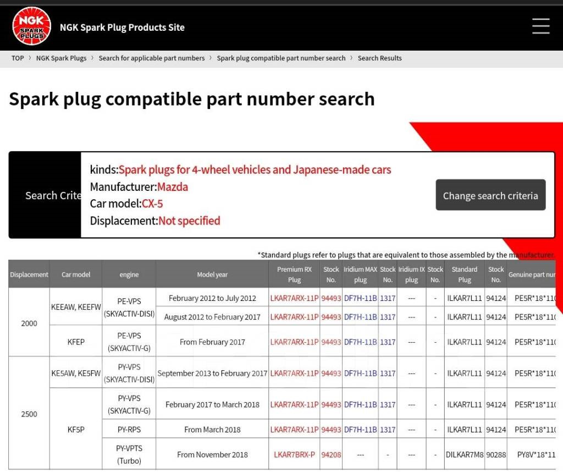The image size is (563, 472).
Task: Click the Standard Plug column header
Action: point(465,275)
